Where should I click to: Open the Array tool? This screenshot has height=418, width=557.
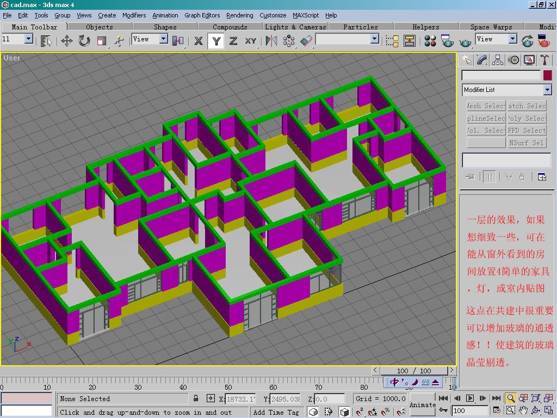289,41
